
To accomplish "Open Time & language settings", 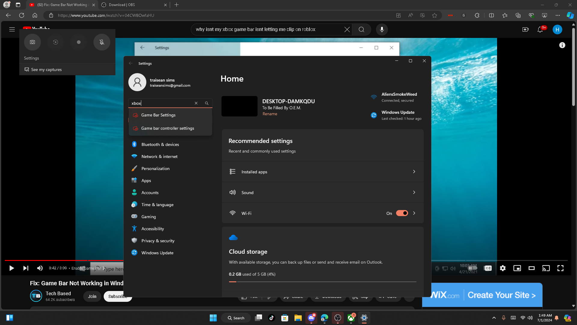I will coord(170,205).
